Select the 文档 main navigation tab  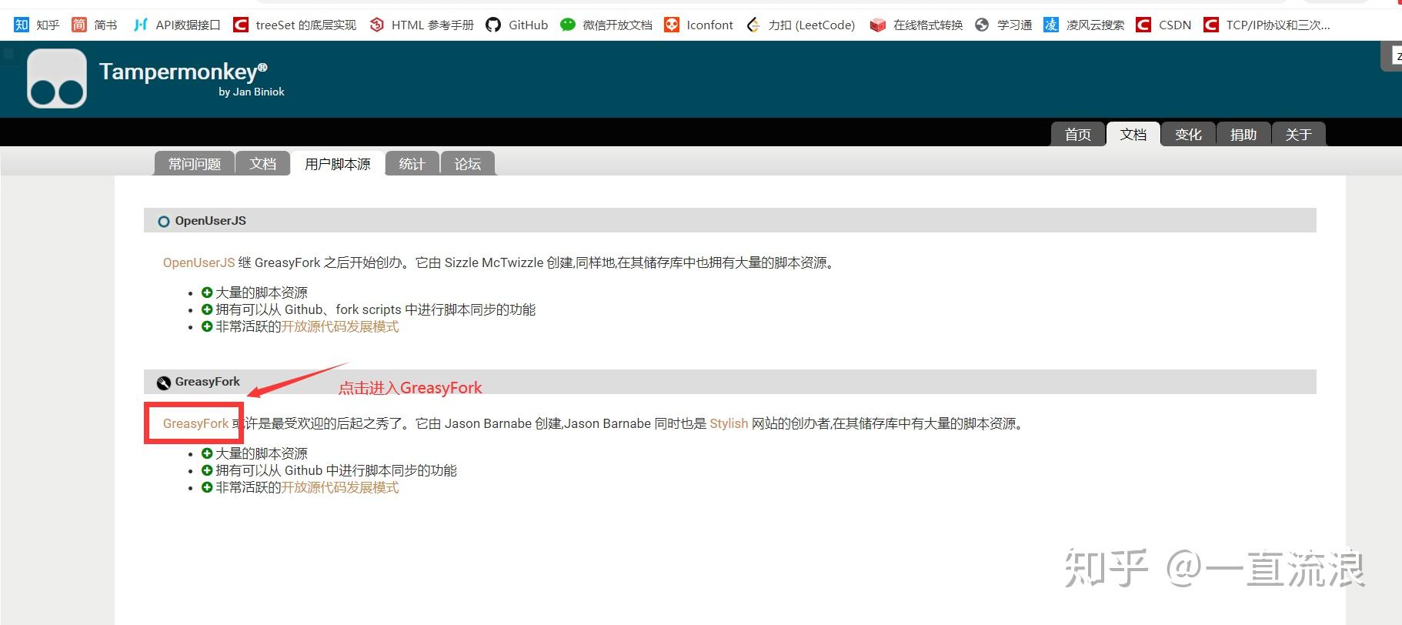(1133, 134)
